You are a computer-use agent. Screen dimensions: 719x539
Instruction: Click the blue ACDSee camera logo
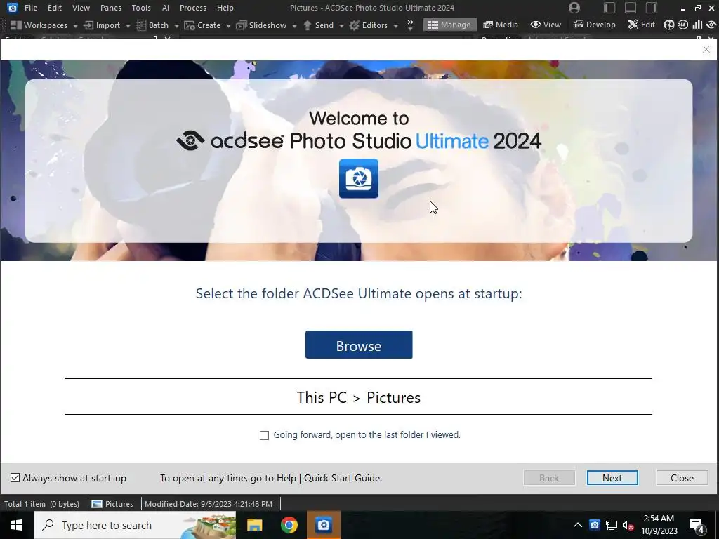tap(359, 179)
